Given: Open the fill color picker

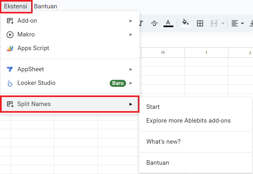Looking at the screenshot, I should (186, 23).
